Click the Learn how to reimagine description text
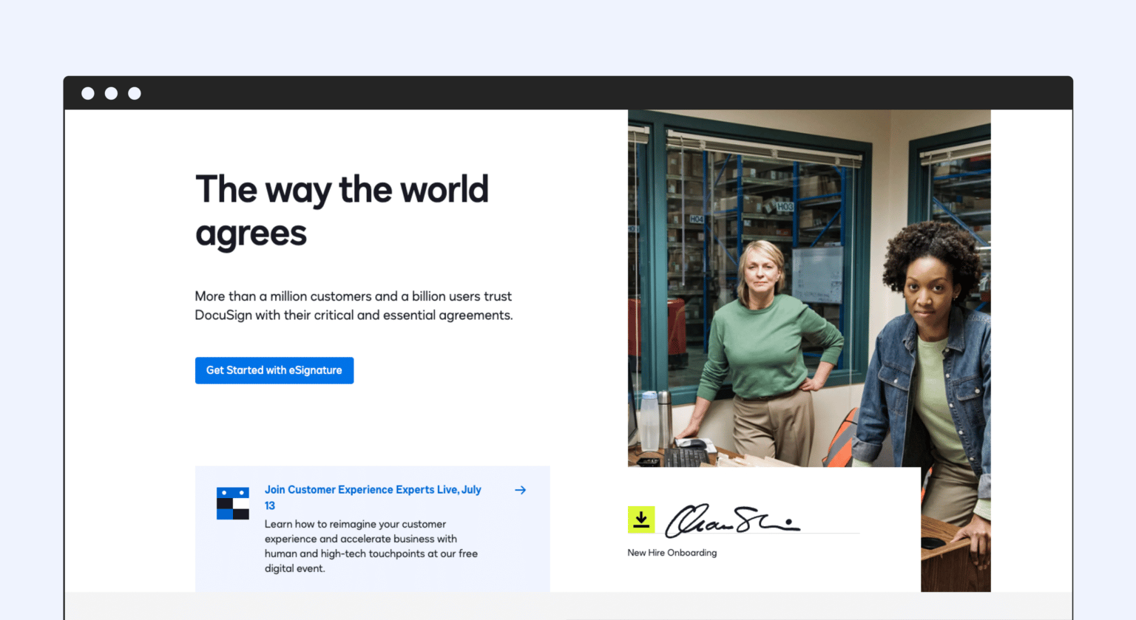 click(371, 546)
